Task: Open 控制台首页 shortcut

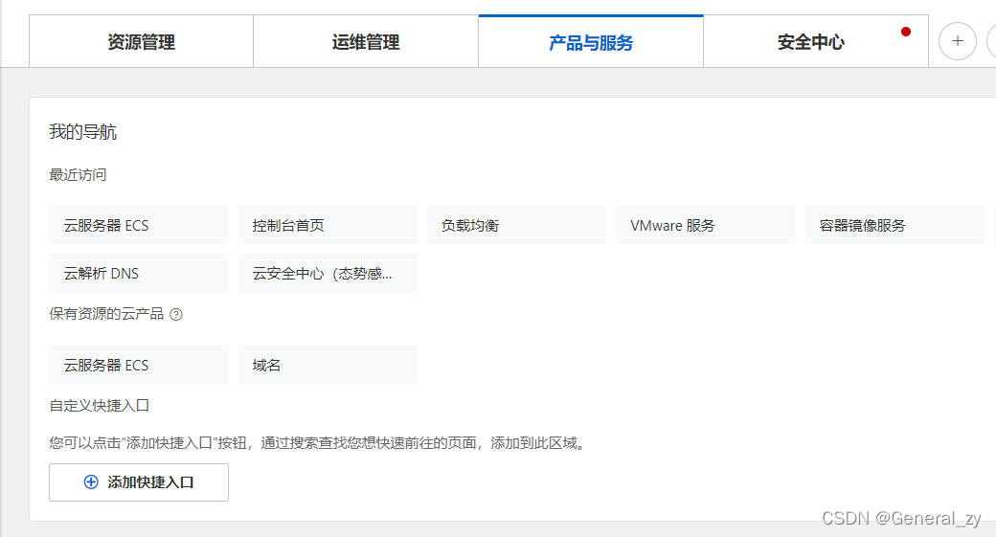Action: [328, 225]
